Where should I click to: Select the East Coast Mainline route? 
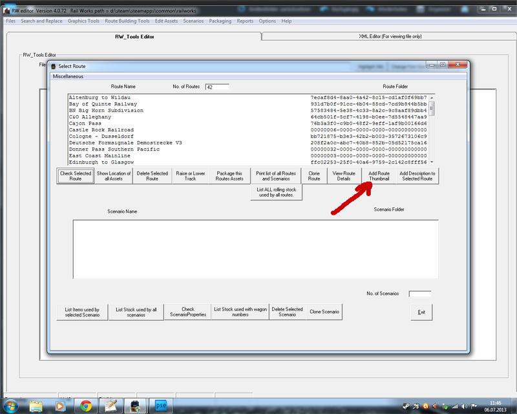[x=248, y=155]
